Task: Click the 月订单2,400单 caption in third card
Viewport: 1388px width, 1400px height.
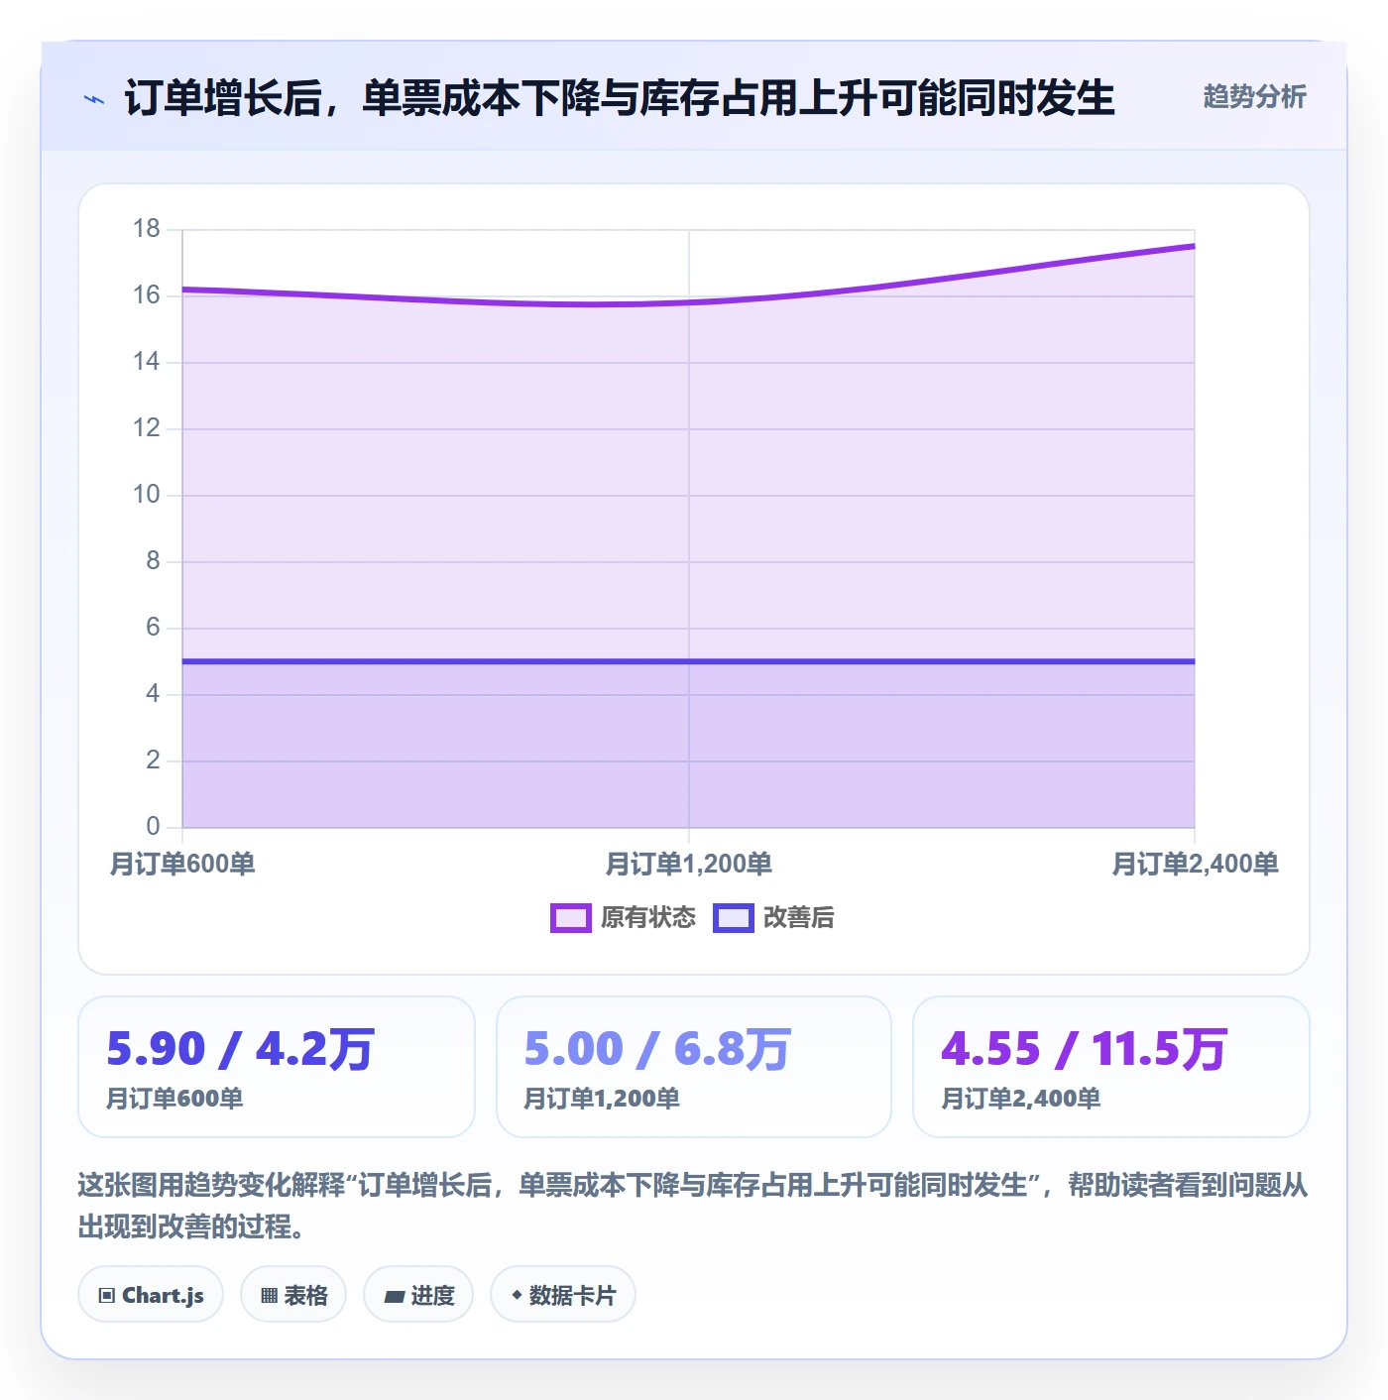Action: click(x=1020, y=1099)
